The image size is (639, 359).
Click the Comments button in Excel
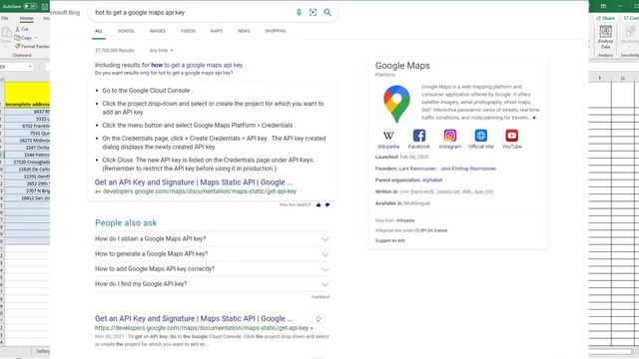coord(631,18)
